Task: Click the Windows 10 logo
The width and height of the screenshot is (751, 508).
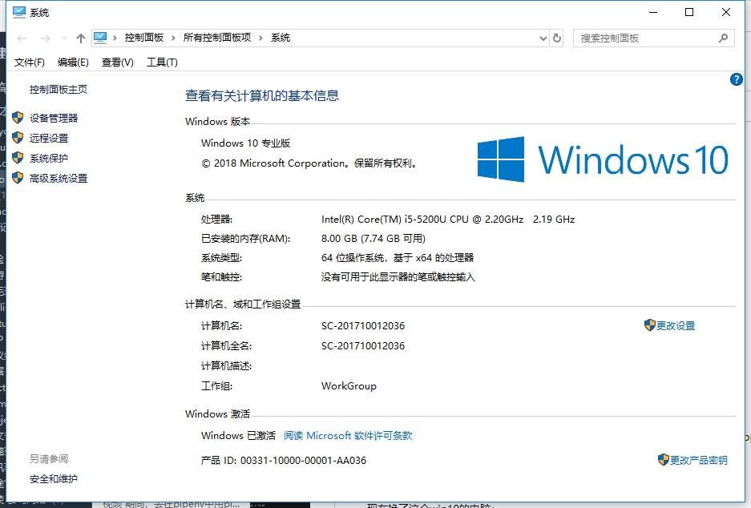Action: pos(603,159)
